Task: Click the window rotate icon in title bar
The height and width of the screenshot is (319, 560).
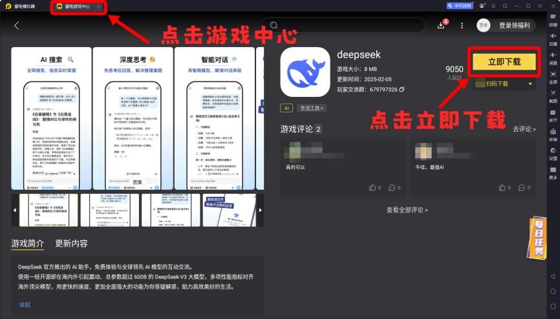Action: coord(505,6)
